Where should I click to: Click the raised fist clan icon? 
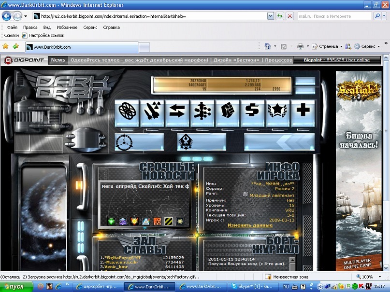[x=228, y=111]
